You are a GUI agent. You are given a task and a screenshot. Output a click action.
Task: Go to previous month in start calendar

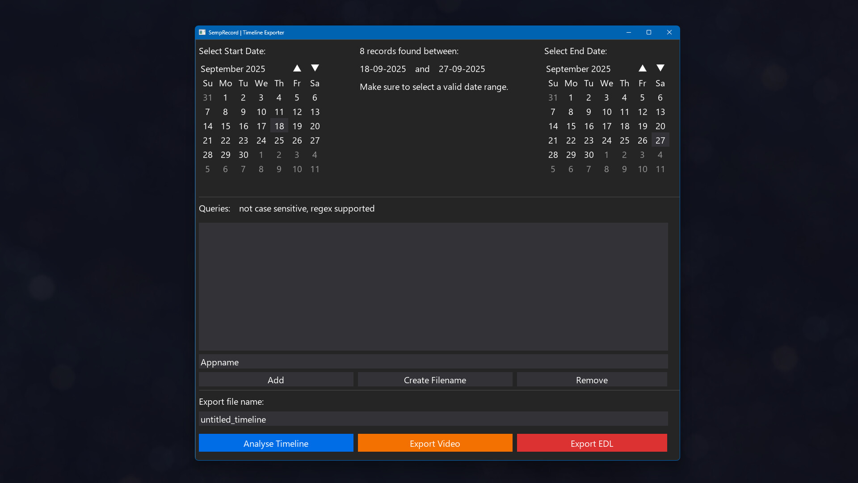(297, 68)
